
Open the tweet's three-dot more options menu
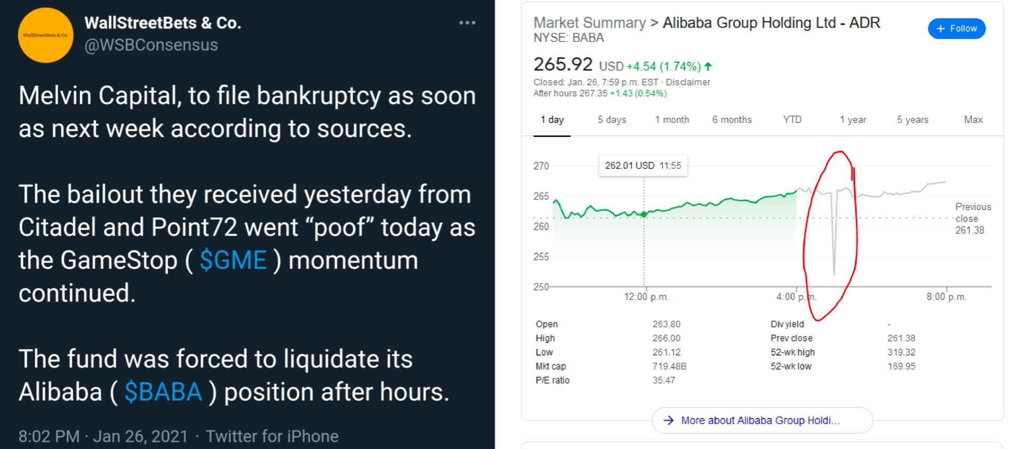467,23
